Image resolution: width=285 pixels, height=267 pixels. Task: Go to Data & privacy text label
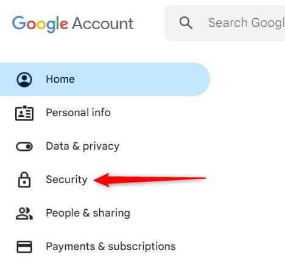[x=83, y=147]
